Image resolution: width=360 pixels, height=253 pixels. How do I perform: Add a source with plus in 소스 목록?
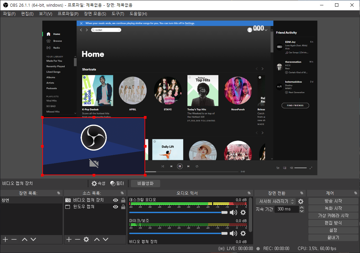(x=69, y=239)
